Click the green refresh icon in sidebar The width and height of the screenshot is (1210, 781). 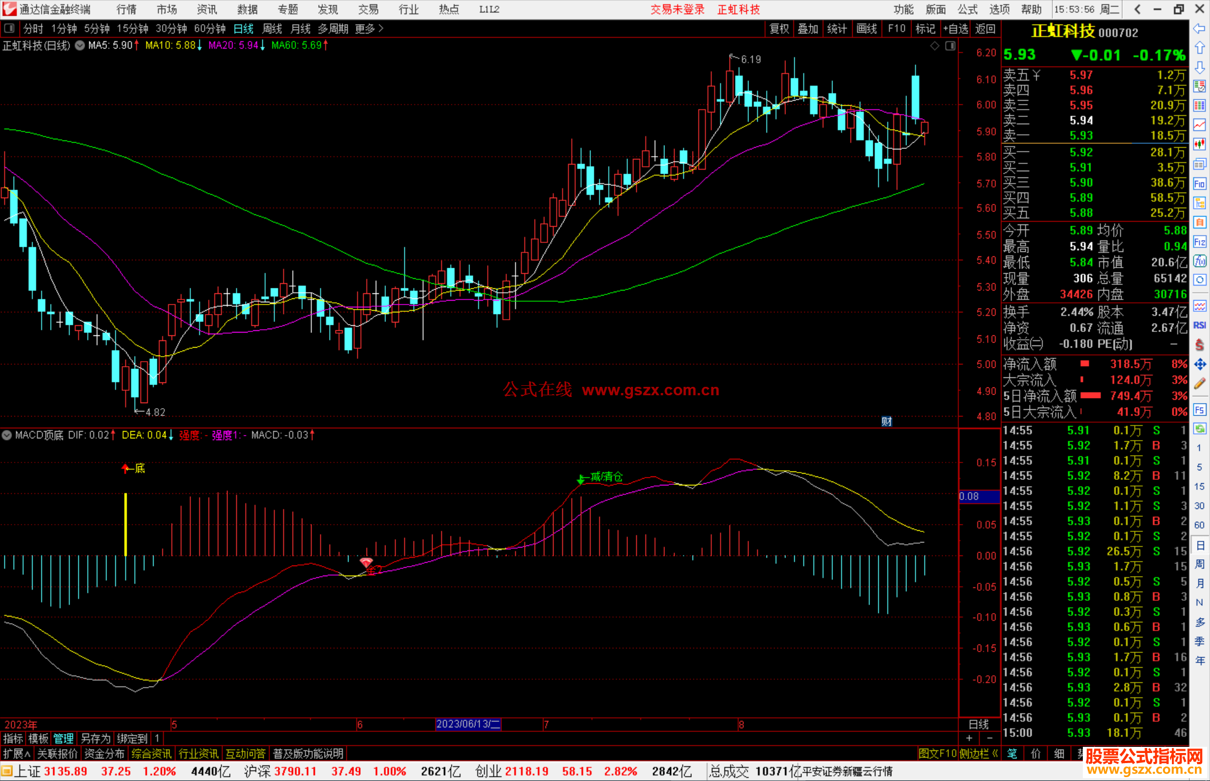(1199, 429)
